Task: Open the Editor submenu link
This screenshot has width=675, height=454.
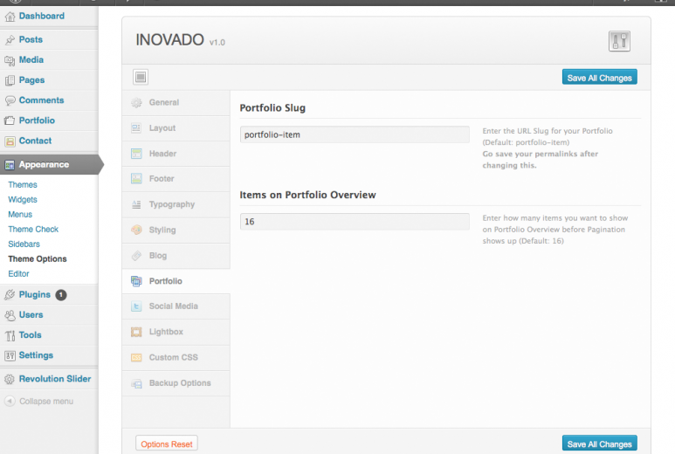Action: click(18, 273)
